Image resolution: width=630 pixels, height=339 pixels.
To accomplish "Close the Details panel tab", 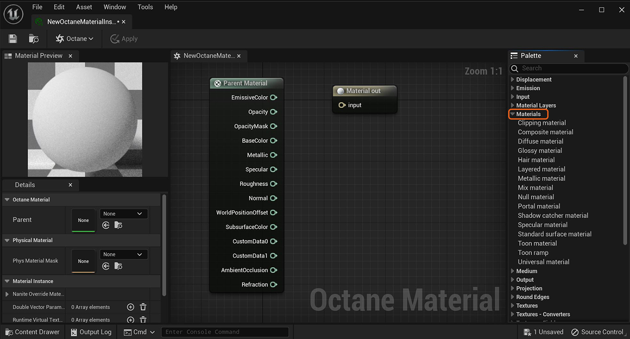I will tap(71, 185).
